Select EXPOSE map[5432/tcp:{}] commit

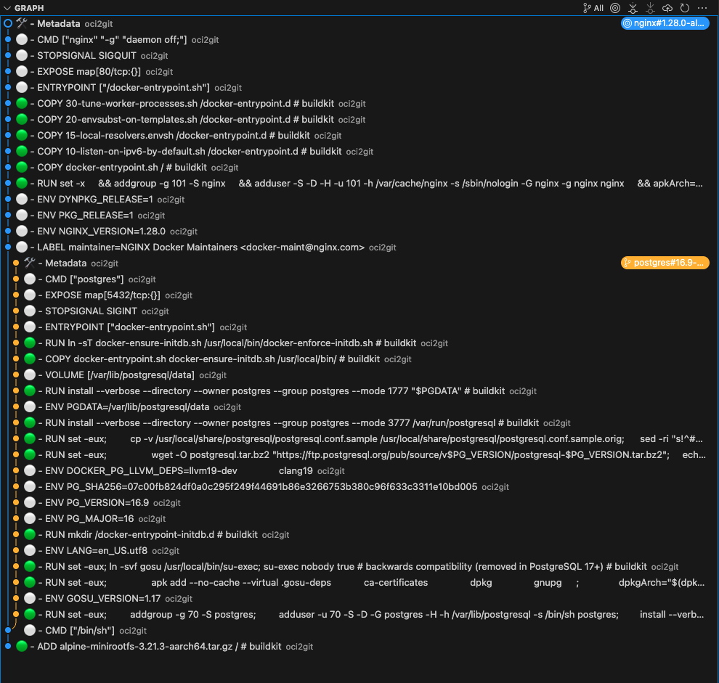[359, 295]
